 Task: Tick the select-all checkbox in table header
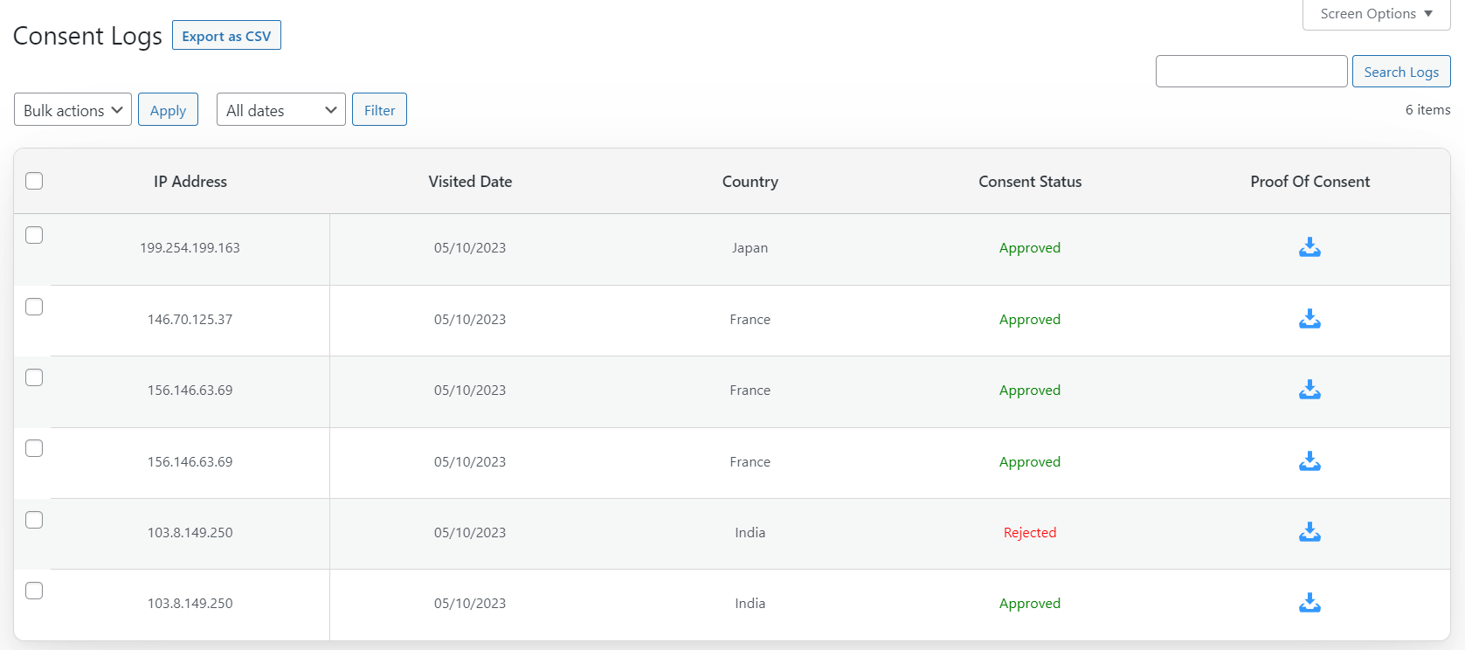point(34,181)
